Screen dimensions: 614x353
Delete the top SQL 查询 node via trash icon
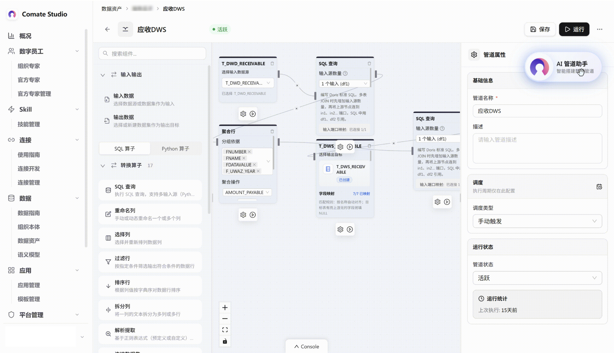click(x=369, y=63)
